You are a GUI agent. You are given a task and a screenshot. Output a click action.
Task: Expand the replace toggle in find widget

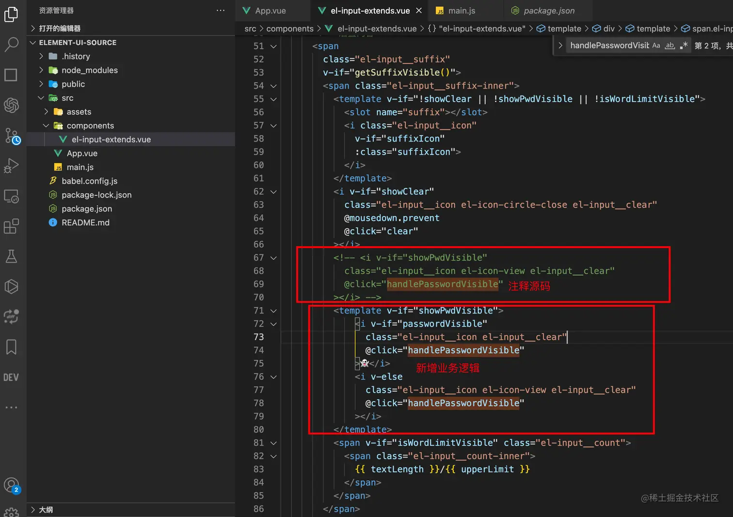click(560, 46)
